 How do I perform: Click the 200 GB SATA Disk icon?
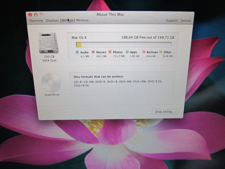[x=49, y=43]
